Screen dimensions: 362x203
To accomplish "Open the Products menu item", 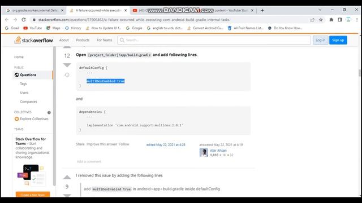I will pos(83,40).
